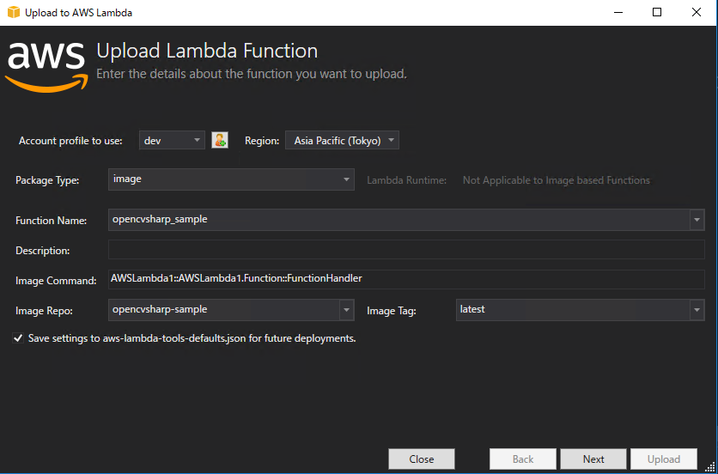Toggle Save settings to aws-lambda-tools-defaults.json checkbox
The height and width of the screenshot is (474, 718).
[18, 338]
